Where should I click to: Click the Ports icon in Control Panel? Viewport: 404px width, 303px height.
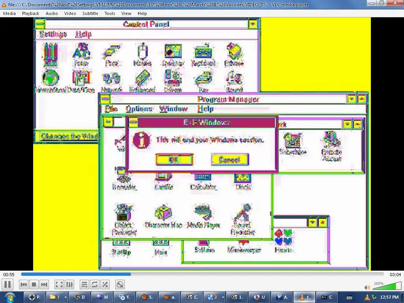(112, 54)
